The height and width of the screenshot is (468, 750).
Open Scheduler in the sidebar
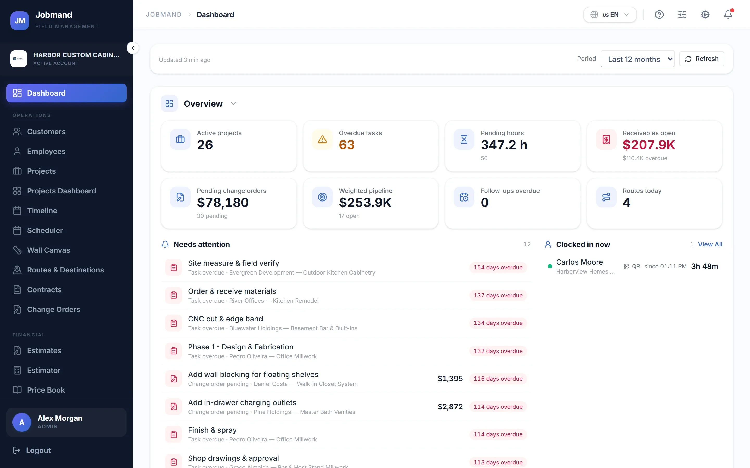coord(66,231)
